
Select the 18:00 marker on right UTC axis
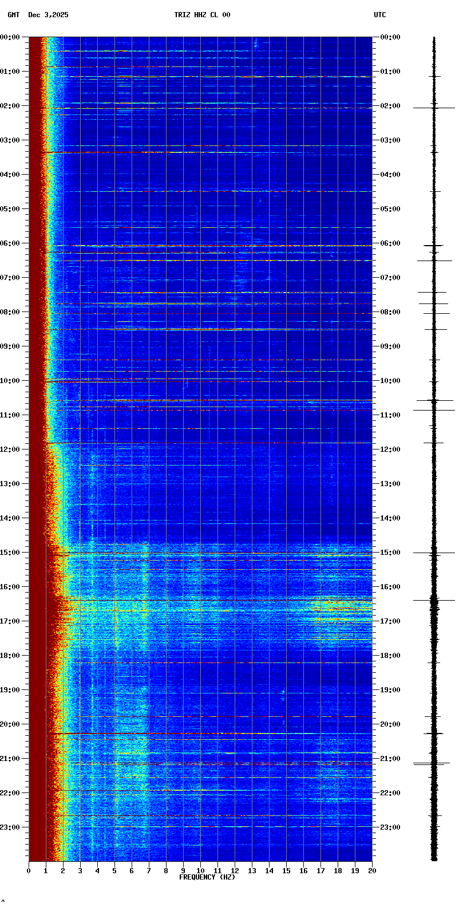click(390, 656)
